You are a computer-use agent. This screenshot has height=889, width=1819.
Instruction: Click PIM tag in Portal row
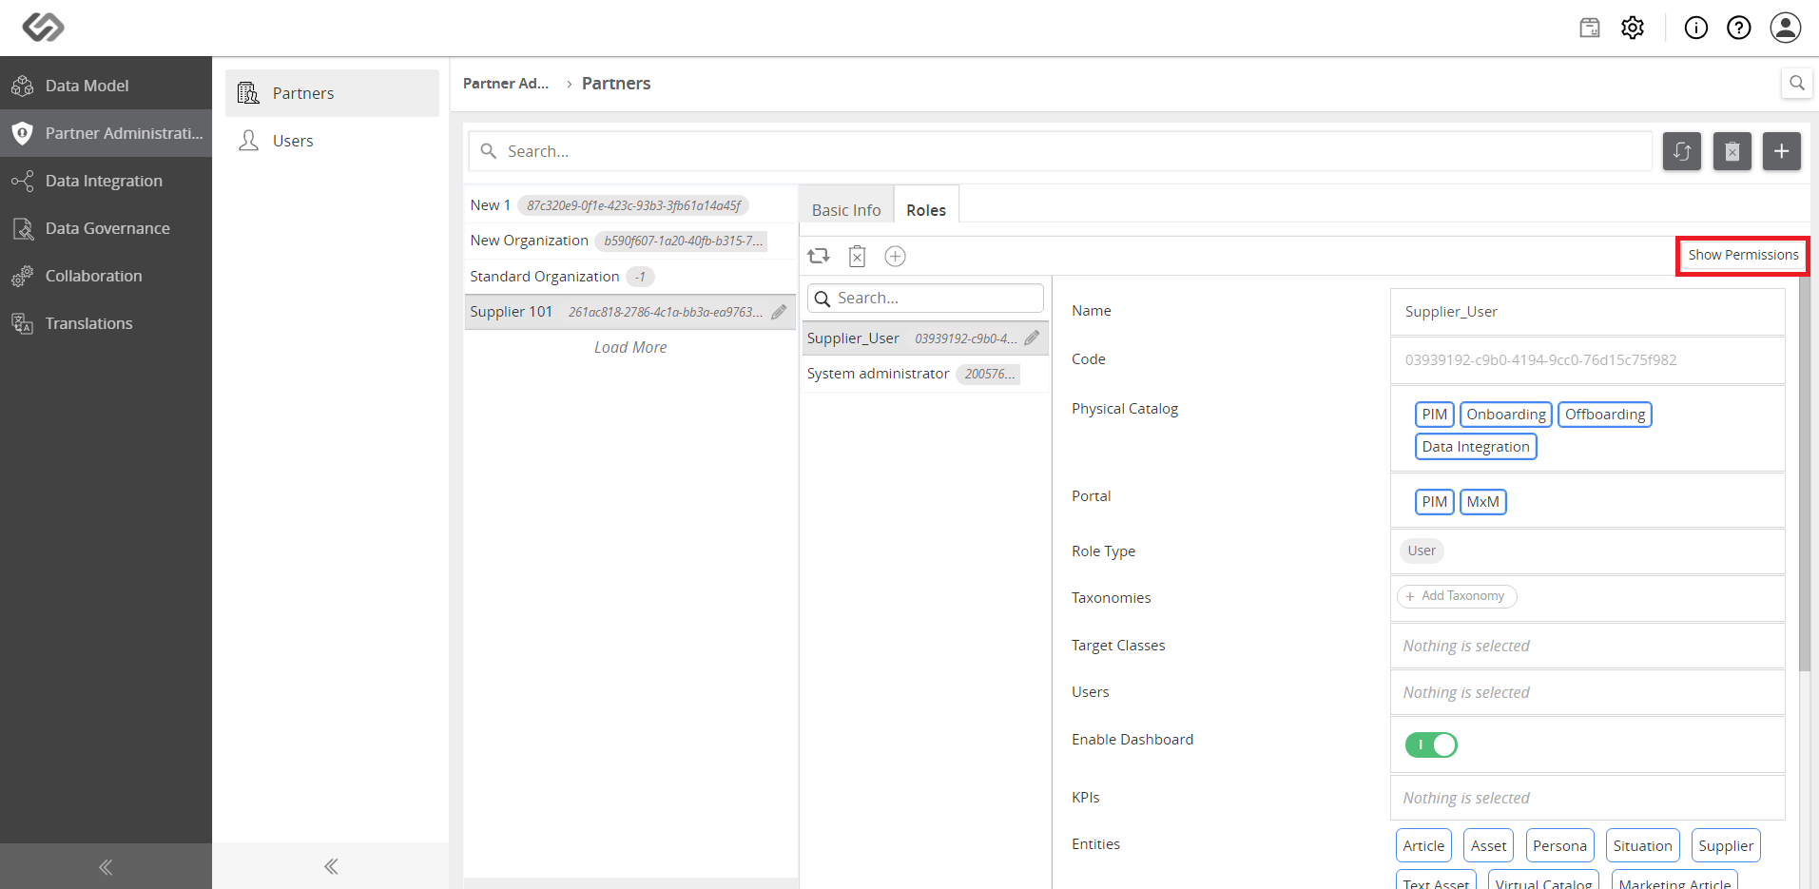tap(1434, 502)
